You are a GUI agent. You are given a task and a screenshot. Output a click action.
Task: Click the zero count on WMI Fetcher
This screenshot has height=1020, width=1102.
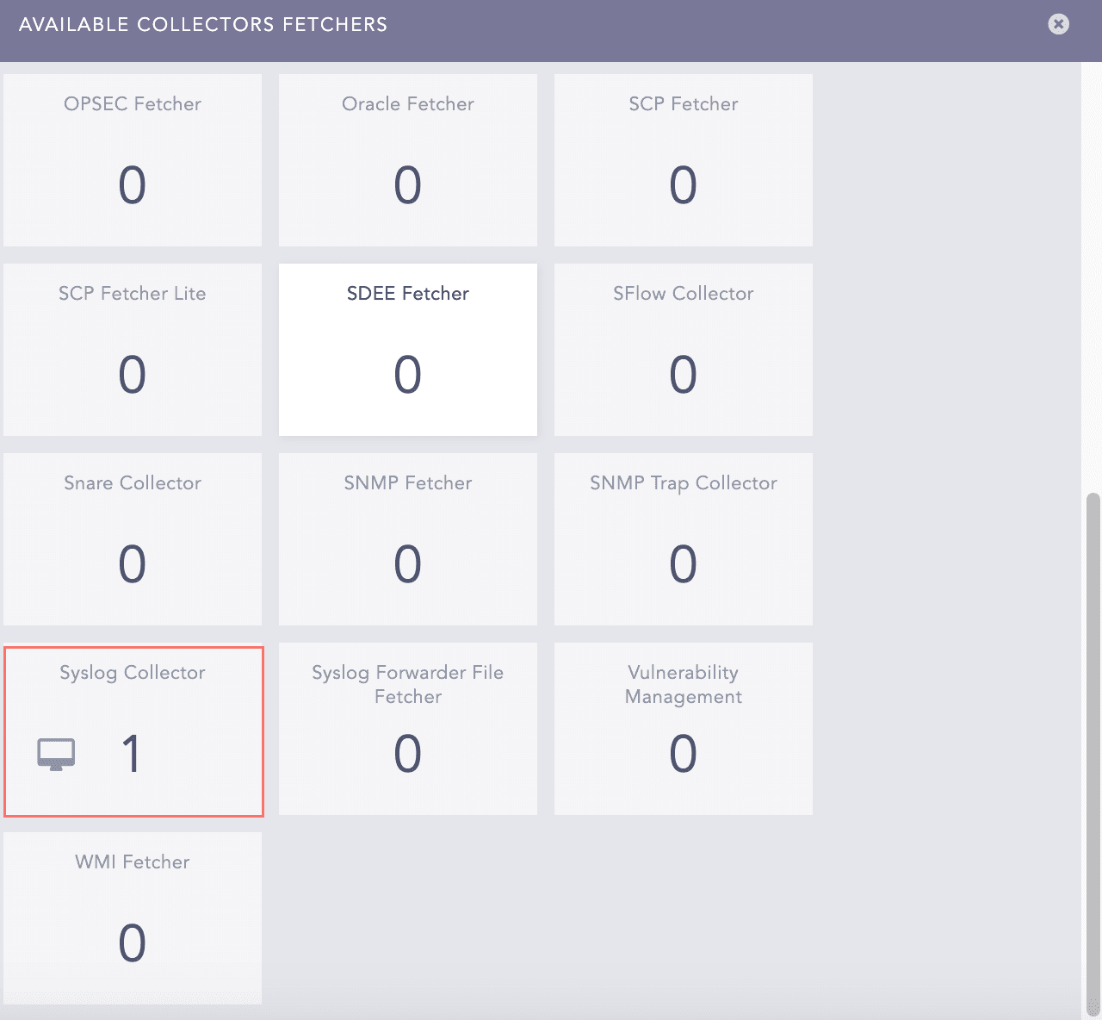click(133, 942)
